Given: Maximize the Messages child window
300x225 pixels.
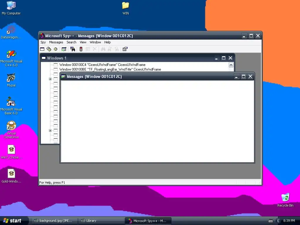Looking at the screenshot, I should point(243,76).
